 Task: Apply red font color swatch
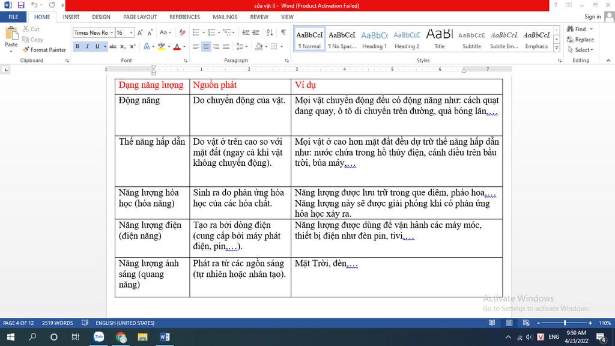177,46
